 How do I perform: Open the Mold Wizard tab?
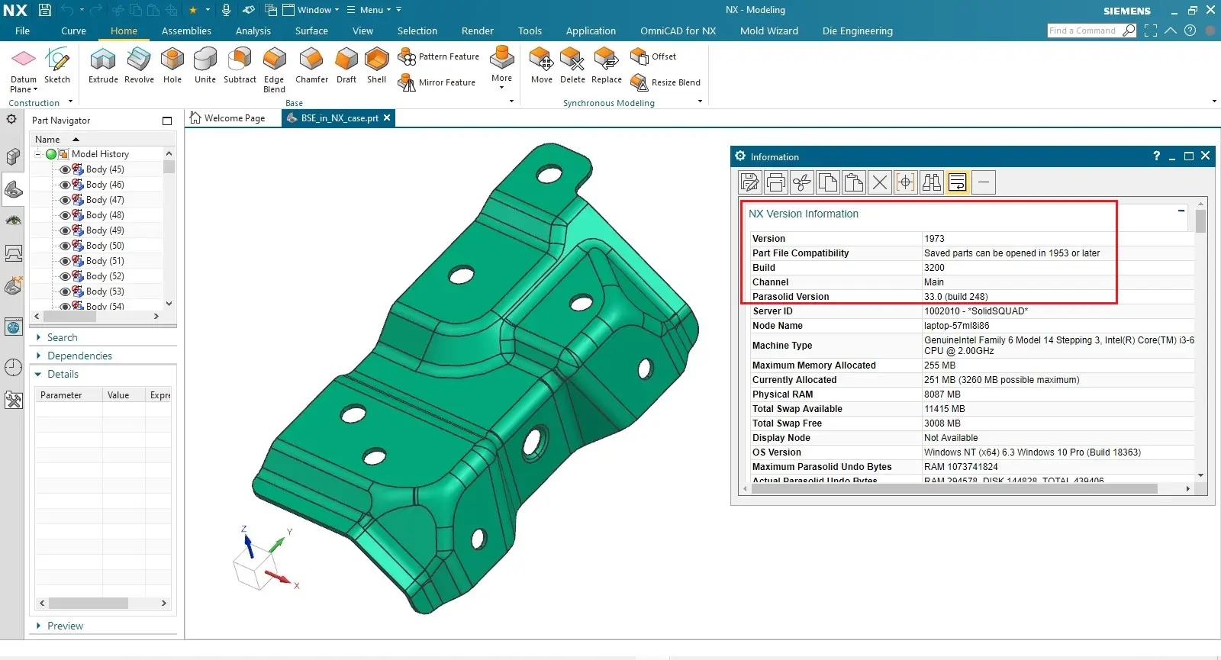(x=769, y=31)
